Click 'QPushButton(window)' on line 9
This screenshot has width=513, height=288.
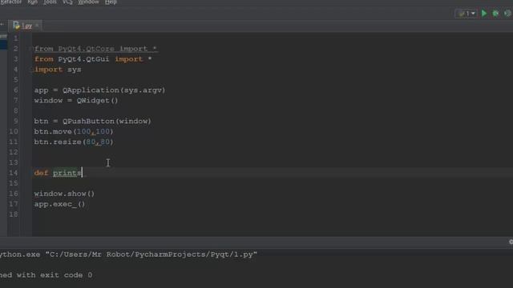(x=107, y=121)
